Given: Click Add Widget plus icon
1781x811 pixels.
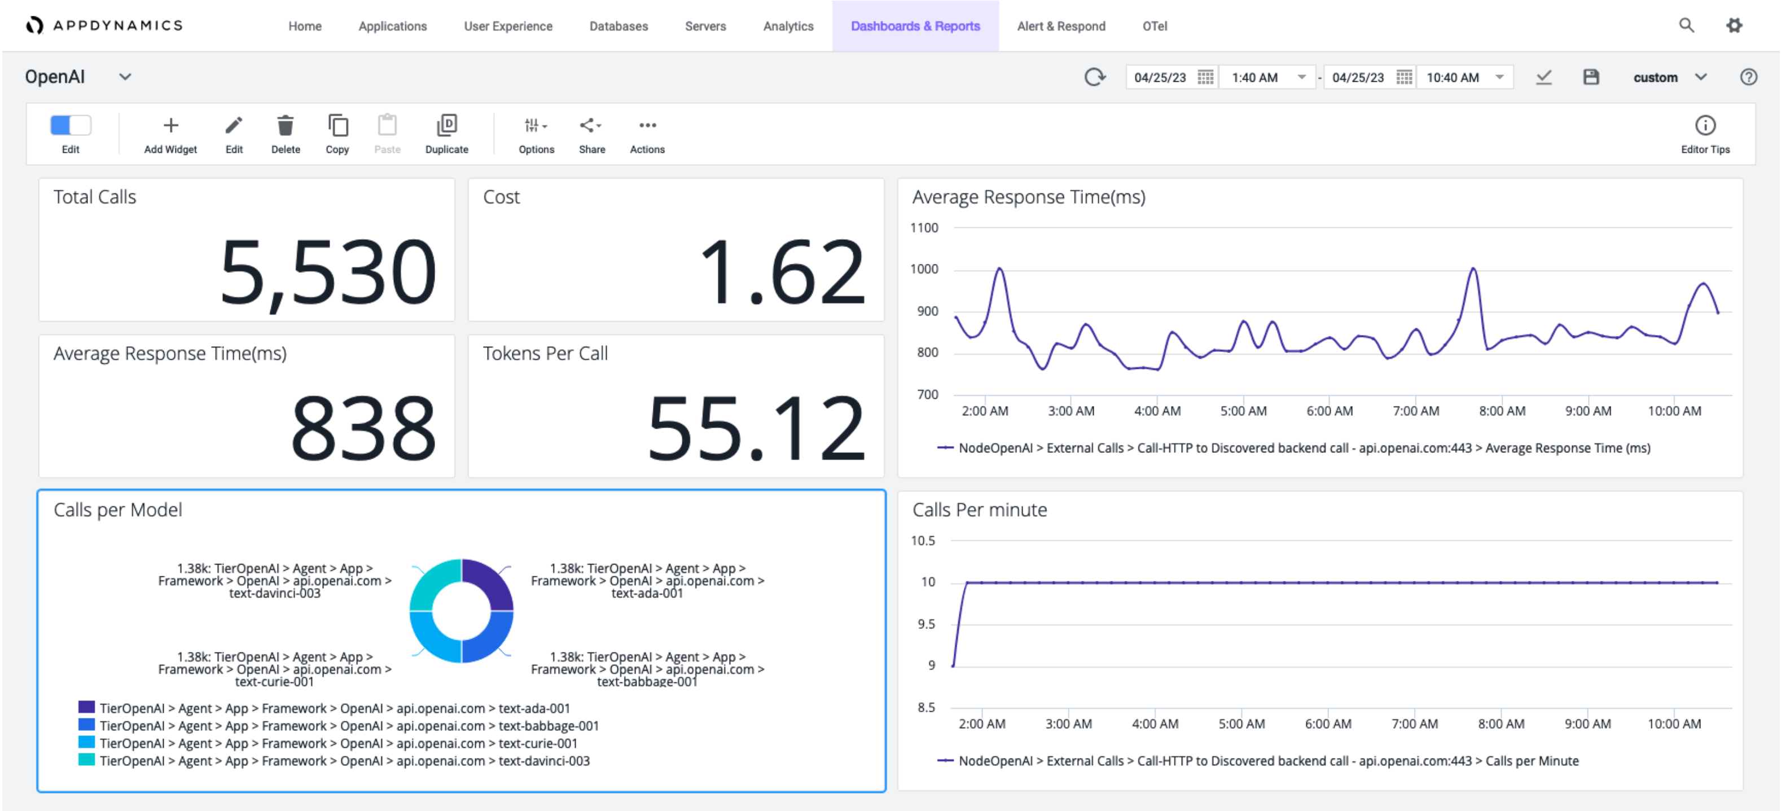Looking at the screenshot, I should click(x=170, y=125).
